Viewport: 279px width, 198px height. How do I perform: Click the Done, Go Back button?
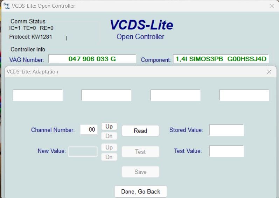[141, 191]
